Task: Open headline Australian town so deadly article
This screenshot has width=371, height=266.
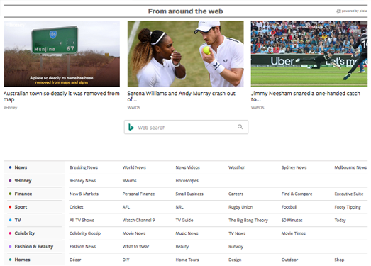Action: click(62, 96)
